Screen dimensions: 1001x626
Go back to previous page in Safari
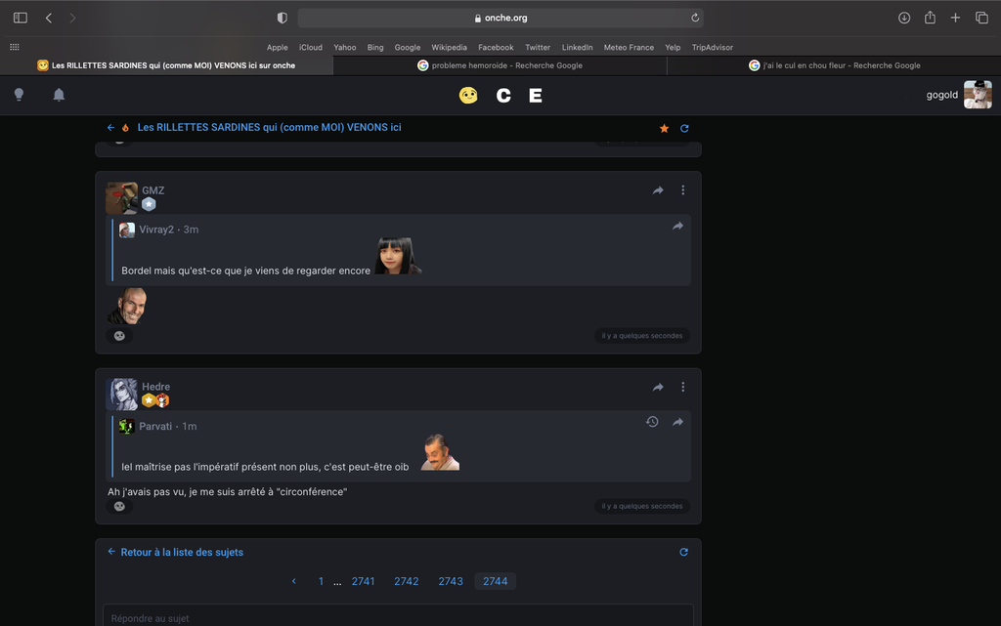(x=49, y=18)
